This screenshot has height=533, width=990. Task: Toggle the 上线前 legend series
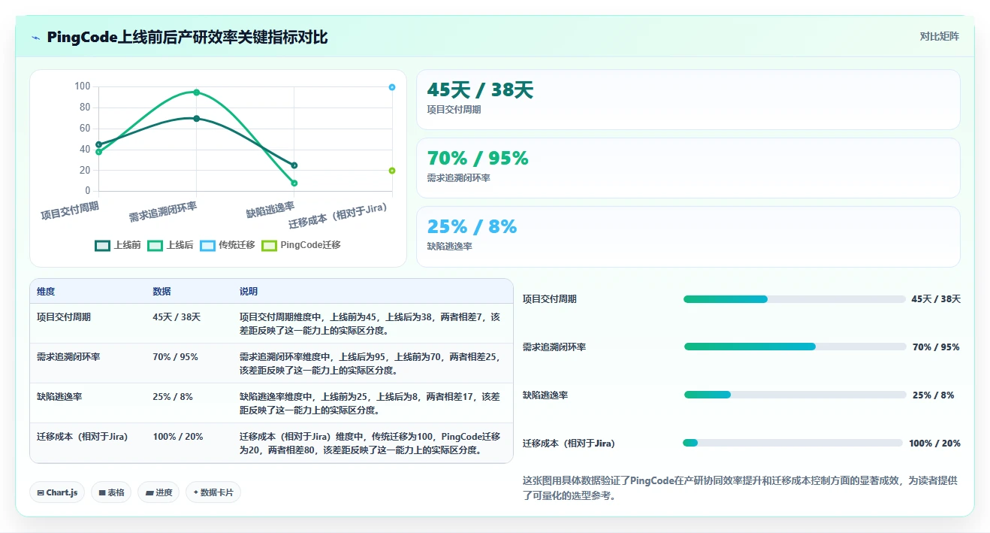118,245
